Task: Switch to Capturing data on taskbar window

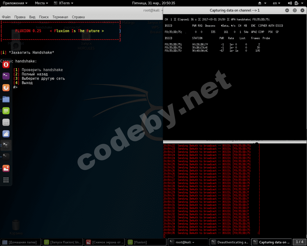Action: pyautogui.click(x=272, y=242)
